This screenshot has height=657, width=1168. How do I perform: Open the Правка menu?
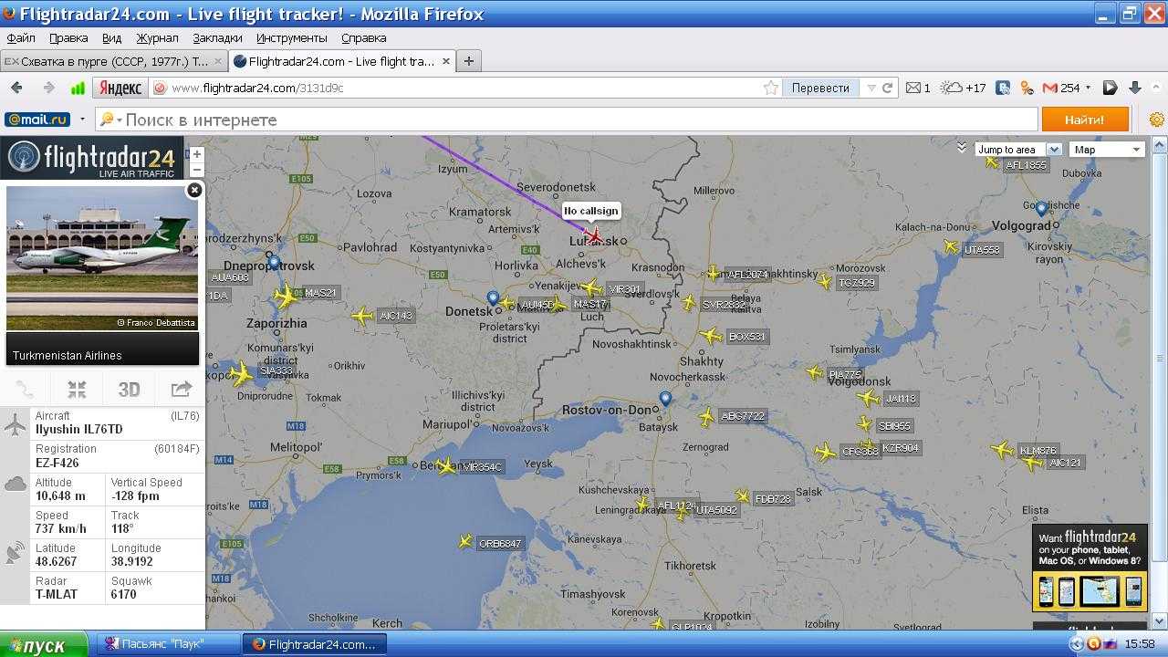pos(68,38)
